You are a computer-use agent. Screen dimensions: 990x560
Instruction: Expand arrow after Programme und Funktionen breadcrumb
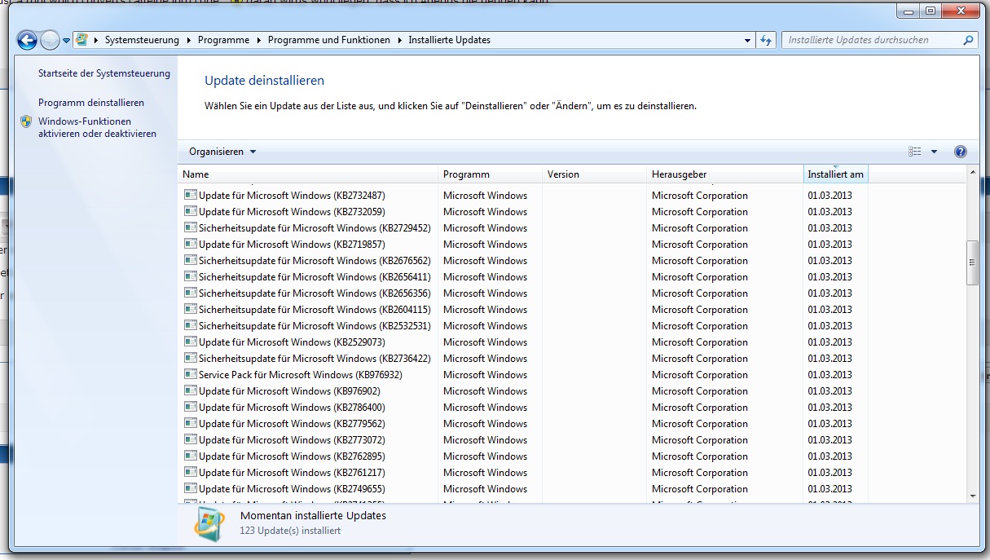point(399,40)
